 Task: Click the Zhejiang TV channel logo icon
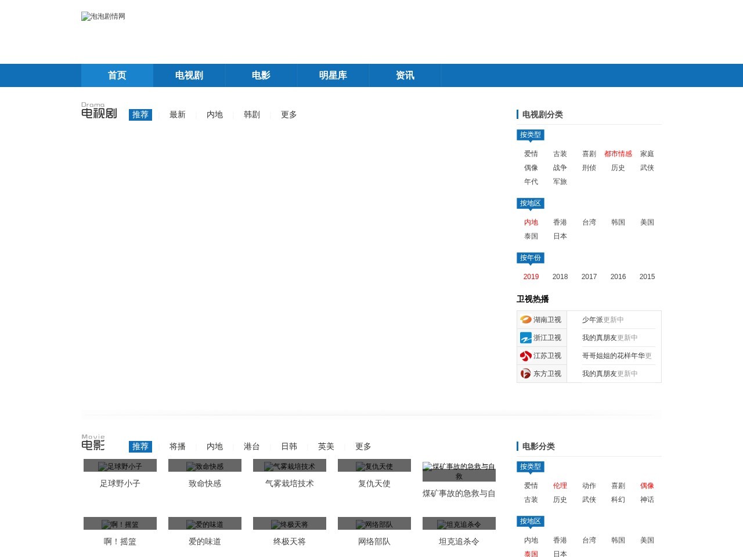[526, 338]
